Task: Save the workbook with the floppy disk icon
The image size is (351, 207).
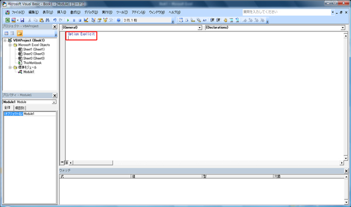Action: (22, 20)
